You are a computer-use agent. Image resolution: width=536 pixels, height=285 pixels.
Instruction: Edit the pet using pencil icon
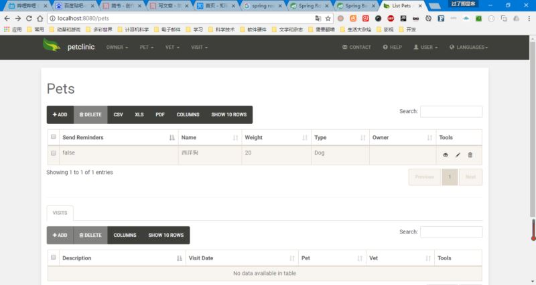pyautogui.click(x=458, y=155)
